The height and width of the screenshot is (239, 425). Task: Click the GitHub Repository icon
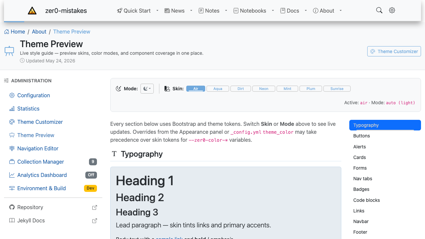pos(12,207)
